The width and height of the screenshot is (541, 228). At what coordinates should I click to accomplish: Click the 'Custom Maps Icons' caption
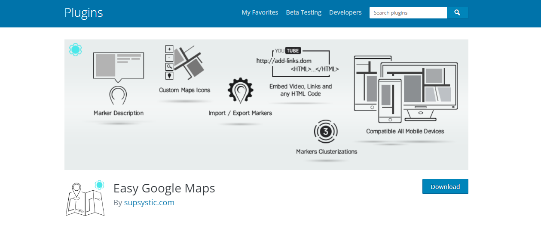(185, 90)
